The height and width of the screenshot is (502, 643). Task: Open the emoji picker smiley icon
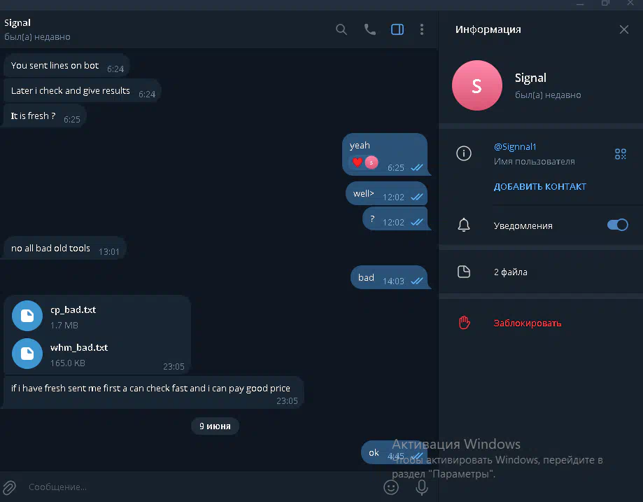(x=391, y=487)
